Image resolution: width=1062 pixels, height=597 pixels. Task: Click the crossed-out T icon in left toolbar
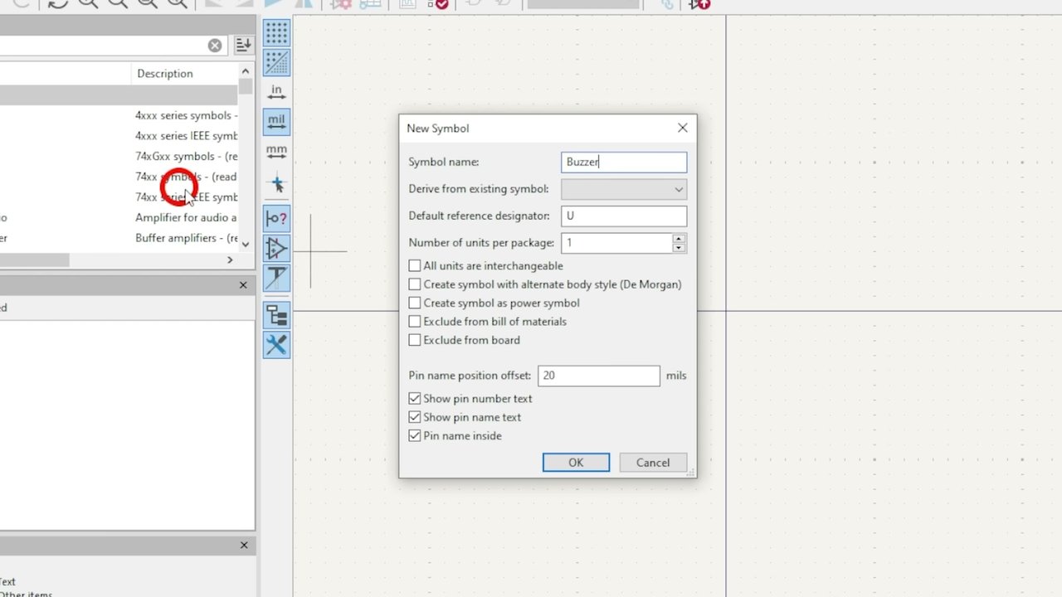point(276,279)
